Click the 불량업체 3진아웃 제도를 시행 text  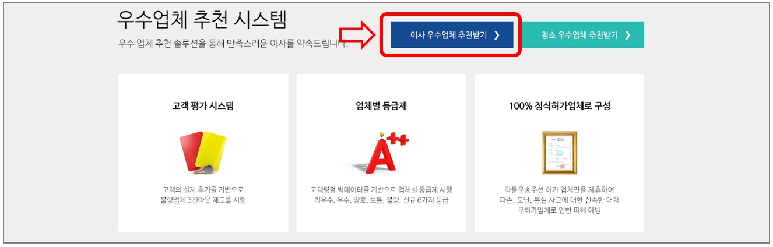click(x=203, y=200)
